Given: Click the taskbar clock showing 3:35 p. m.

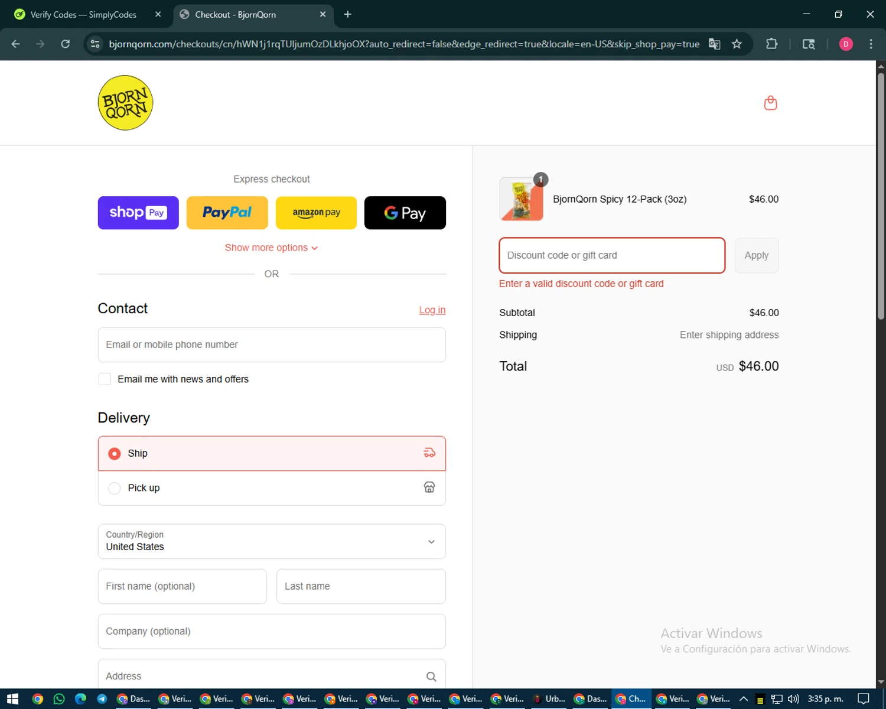Looking at the screenshot, I should (x=825, y=699).
